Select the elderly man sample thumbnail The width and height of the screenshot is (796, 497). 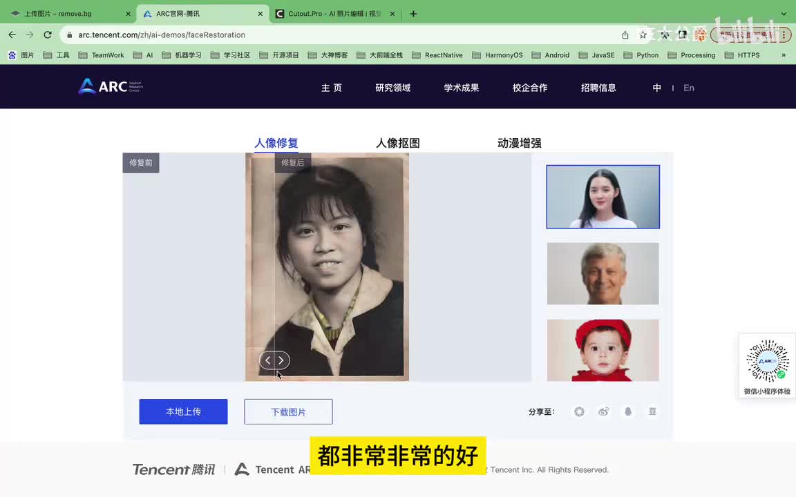click(603, 273)
